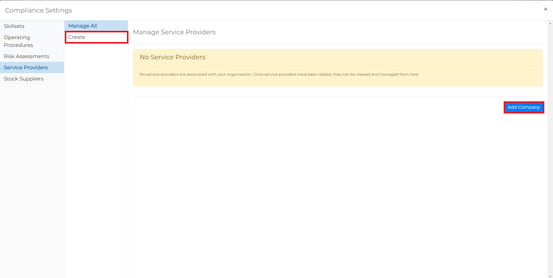
Task: Close the Compliance Settings dialog
Action: coord(545,9)
